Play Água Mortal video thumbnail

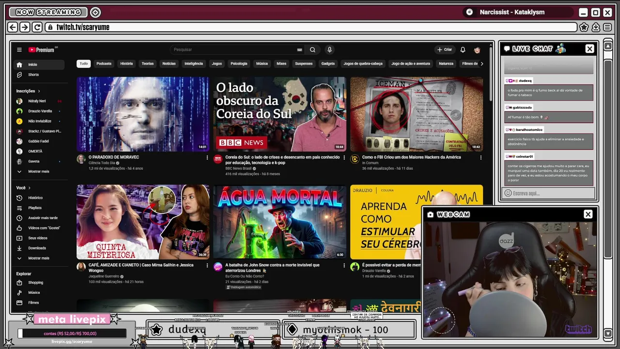[280, 222]
